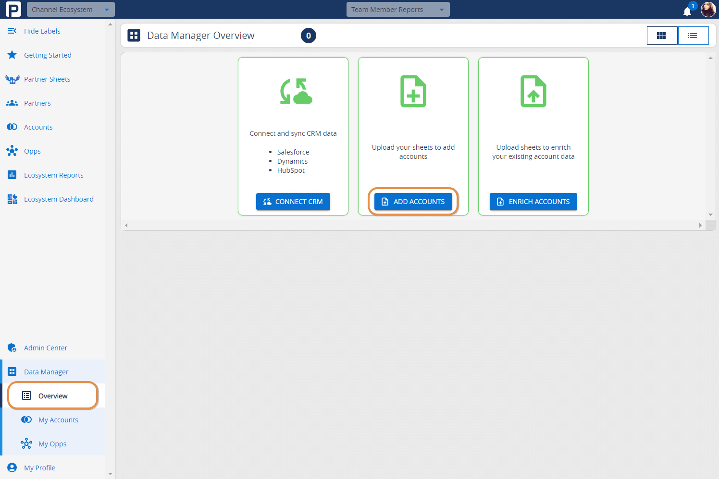Open Ecosystem Reports
This screenshot has height=479, width=719.
coord(53,175)
